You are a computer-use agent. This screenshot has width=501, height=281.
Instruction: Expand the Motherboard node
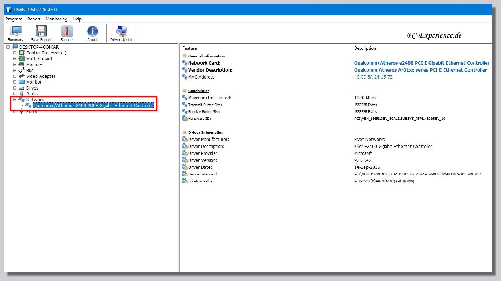coord(15,59)
